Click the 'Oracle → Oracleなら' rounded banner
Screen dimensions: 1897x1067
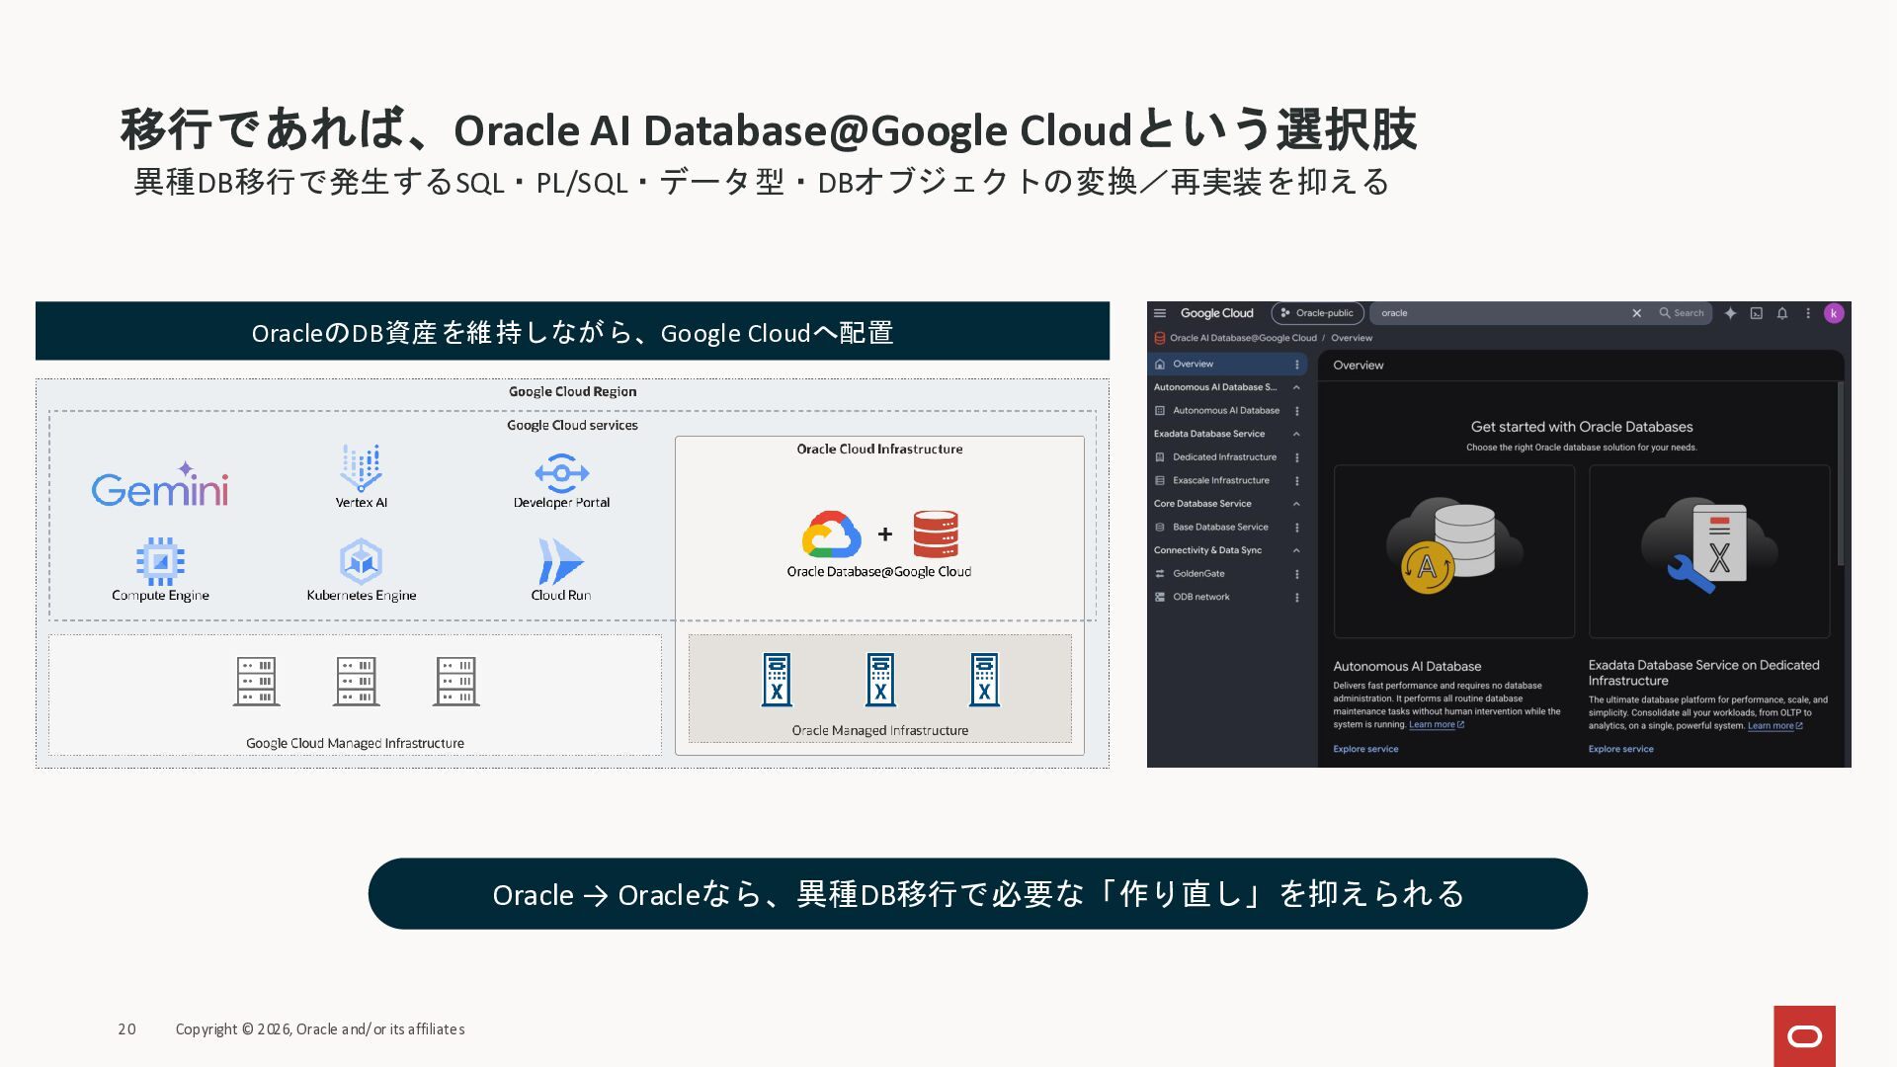[x=978, y=894]
